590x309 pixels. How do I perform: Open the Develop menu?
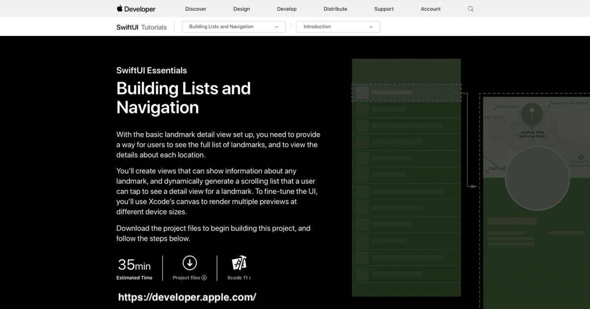point(287,9)
